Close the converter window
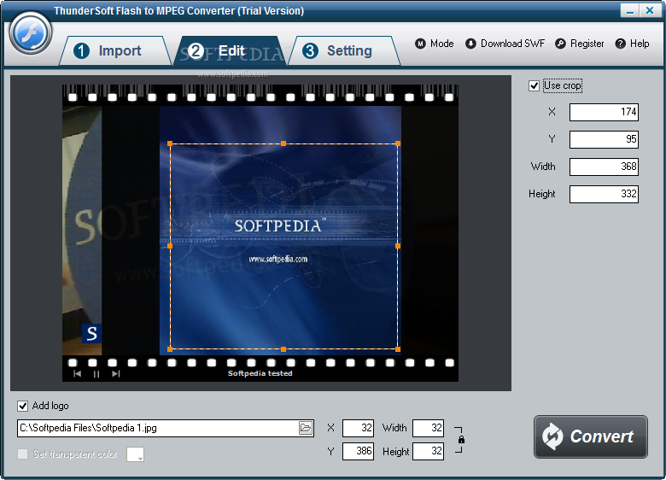666x480 pixels. pyautogui.click(x=650, y=10)
